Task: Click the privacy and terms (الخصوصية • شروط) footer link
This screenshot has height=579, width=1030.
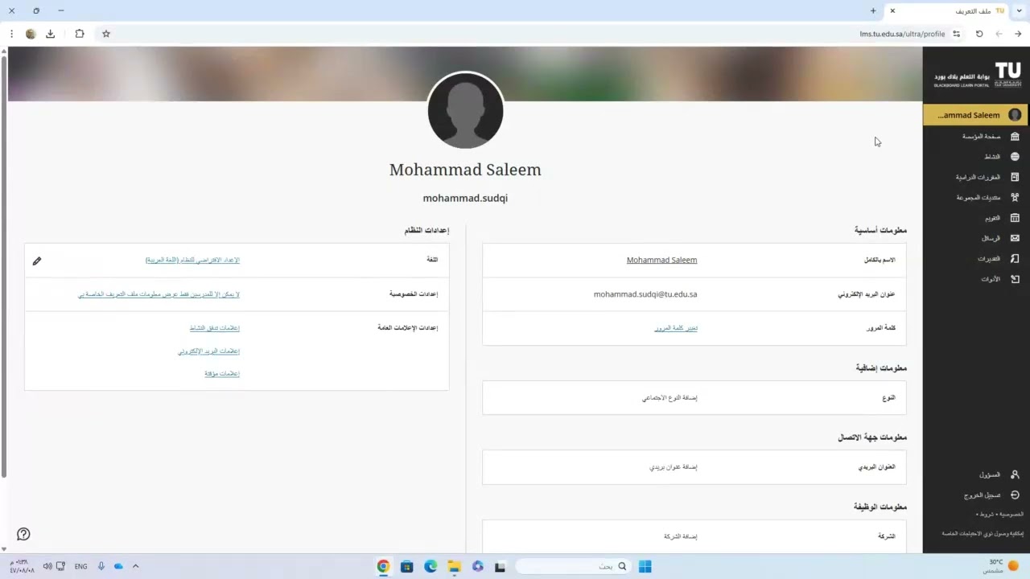Action: (x=999, y=514)
